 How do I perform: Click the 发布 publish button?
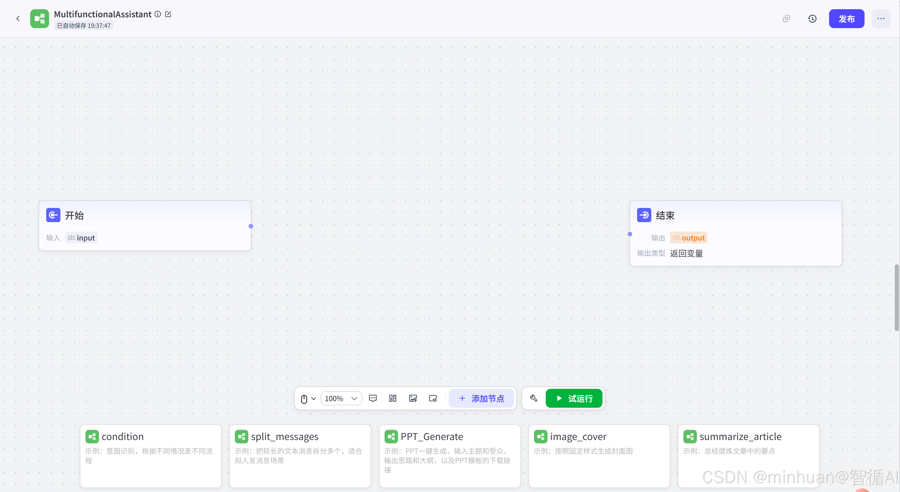click(x=846, y=18)
